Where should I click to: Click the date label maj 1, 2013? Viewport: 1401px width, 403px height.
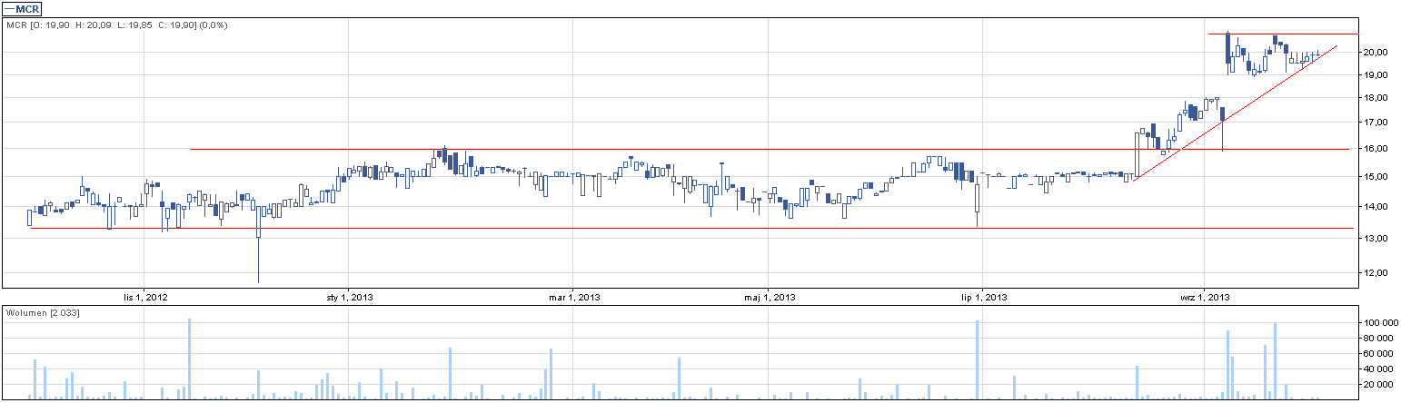point(769,297)
